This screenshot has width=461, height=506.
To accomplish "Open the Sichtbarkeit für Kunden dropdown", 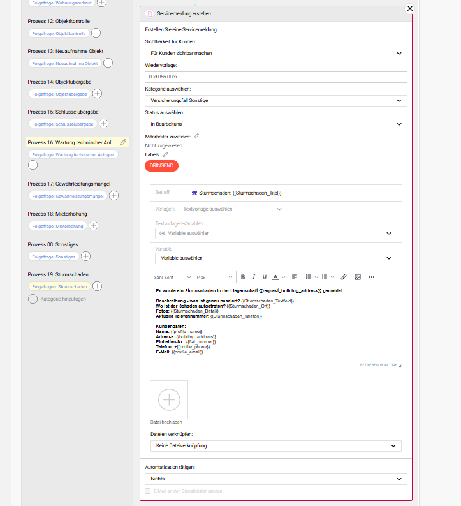I will pyautogui.click(x=275, y=53).
